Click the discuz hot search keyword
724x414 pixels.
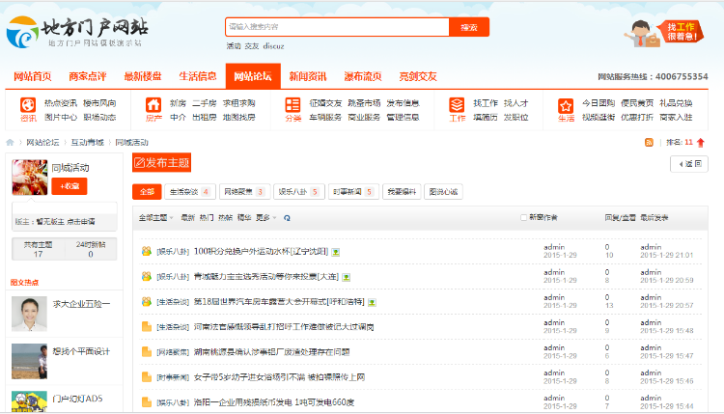[274, 46]
